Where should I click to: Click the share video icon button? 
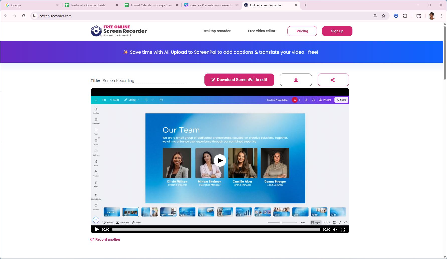[333, 80]
